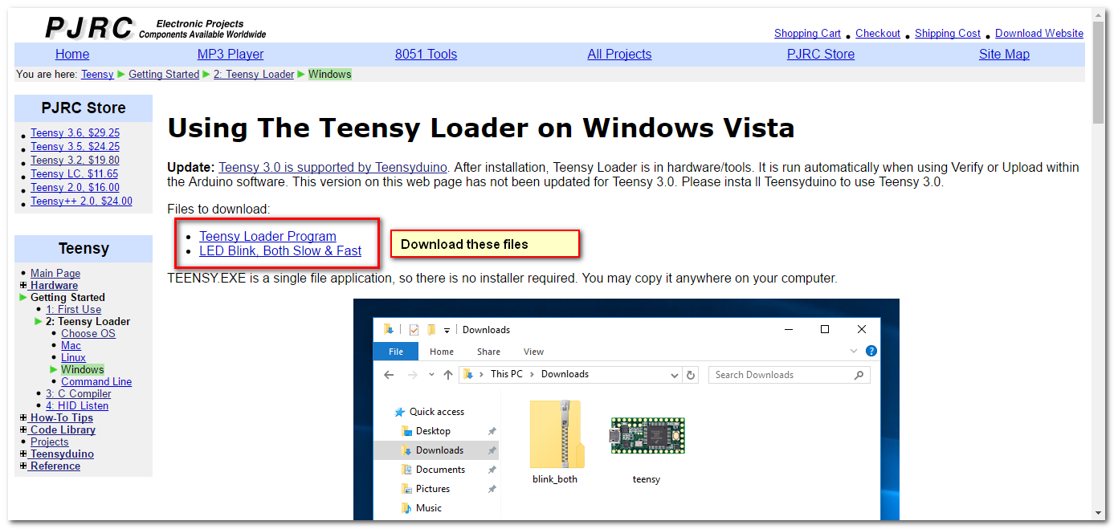This screenshot has height=529, width=1114.
Task: Expand the Code Library section
Action: [23, 429]
